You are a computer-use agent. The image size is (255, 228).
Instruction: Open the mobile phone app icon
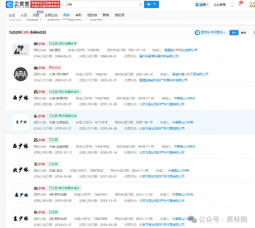[232, 4]
